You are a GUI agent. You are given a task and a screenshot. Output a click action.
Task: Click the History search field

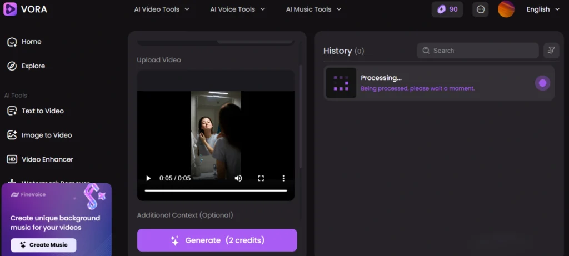(x=477, y=51)
